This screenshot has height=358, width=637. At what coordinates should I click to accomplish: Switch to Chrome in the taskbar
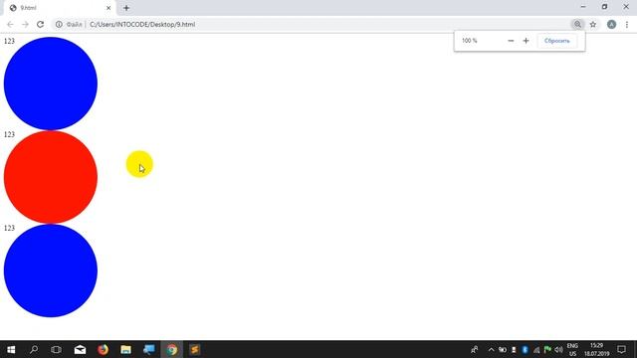[172, 349]
